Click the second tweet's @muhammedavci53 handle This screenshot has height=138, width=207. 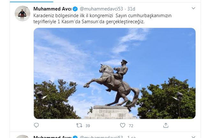click(101, 137)
